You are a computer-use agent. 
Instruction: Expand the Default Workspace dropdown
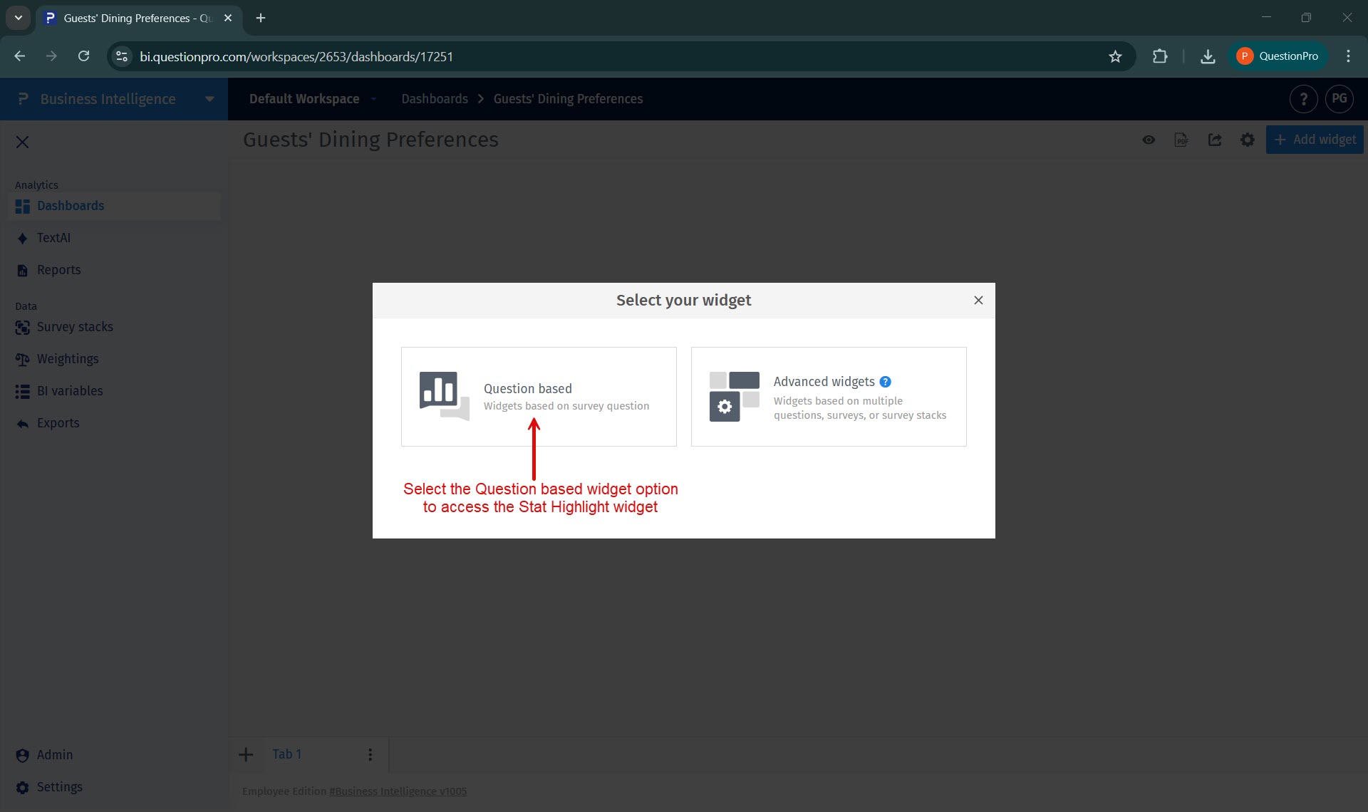click(375, 99)
